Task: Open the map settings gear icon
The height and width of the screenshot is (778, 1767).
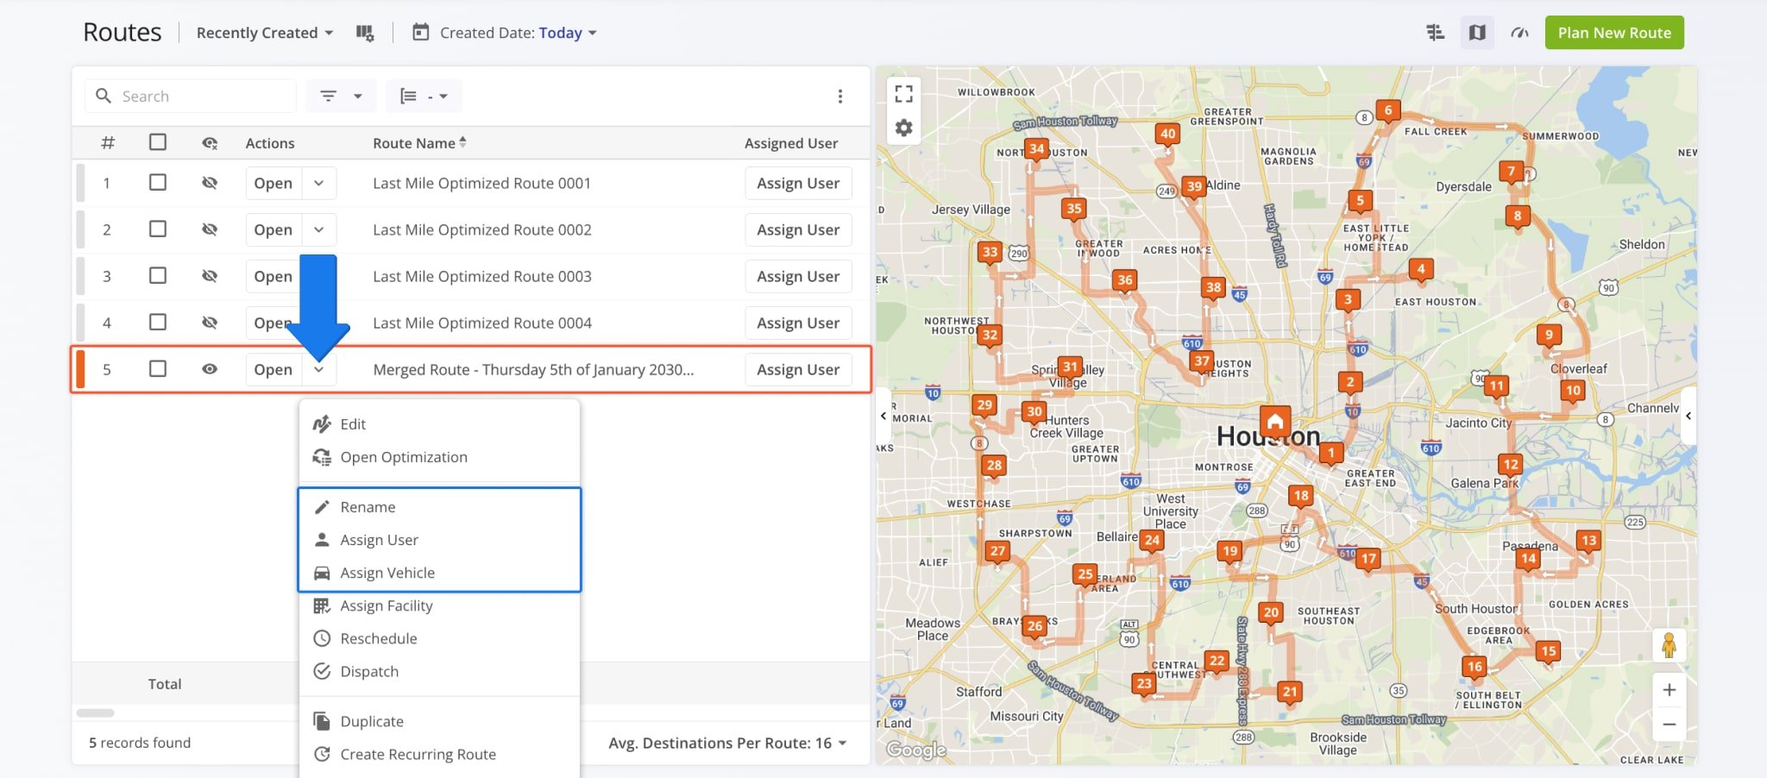Action: pyautogui.click(x=903, y=127)
